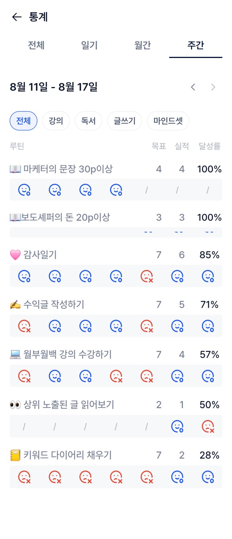Viewport: 232px width, 539px height.
Task: Open the previous week with left chevron
Action: pyautogui.click(x=193, y=87)
